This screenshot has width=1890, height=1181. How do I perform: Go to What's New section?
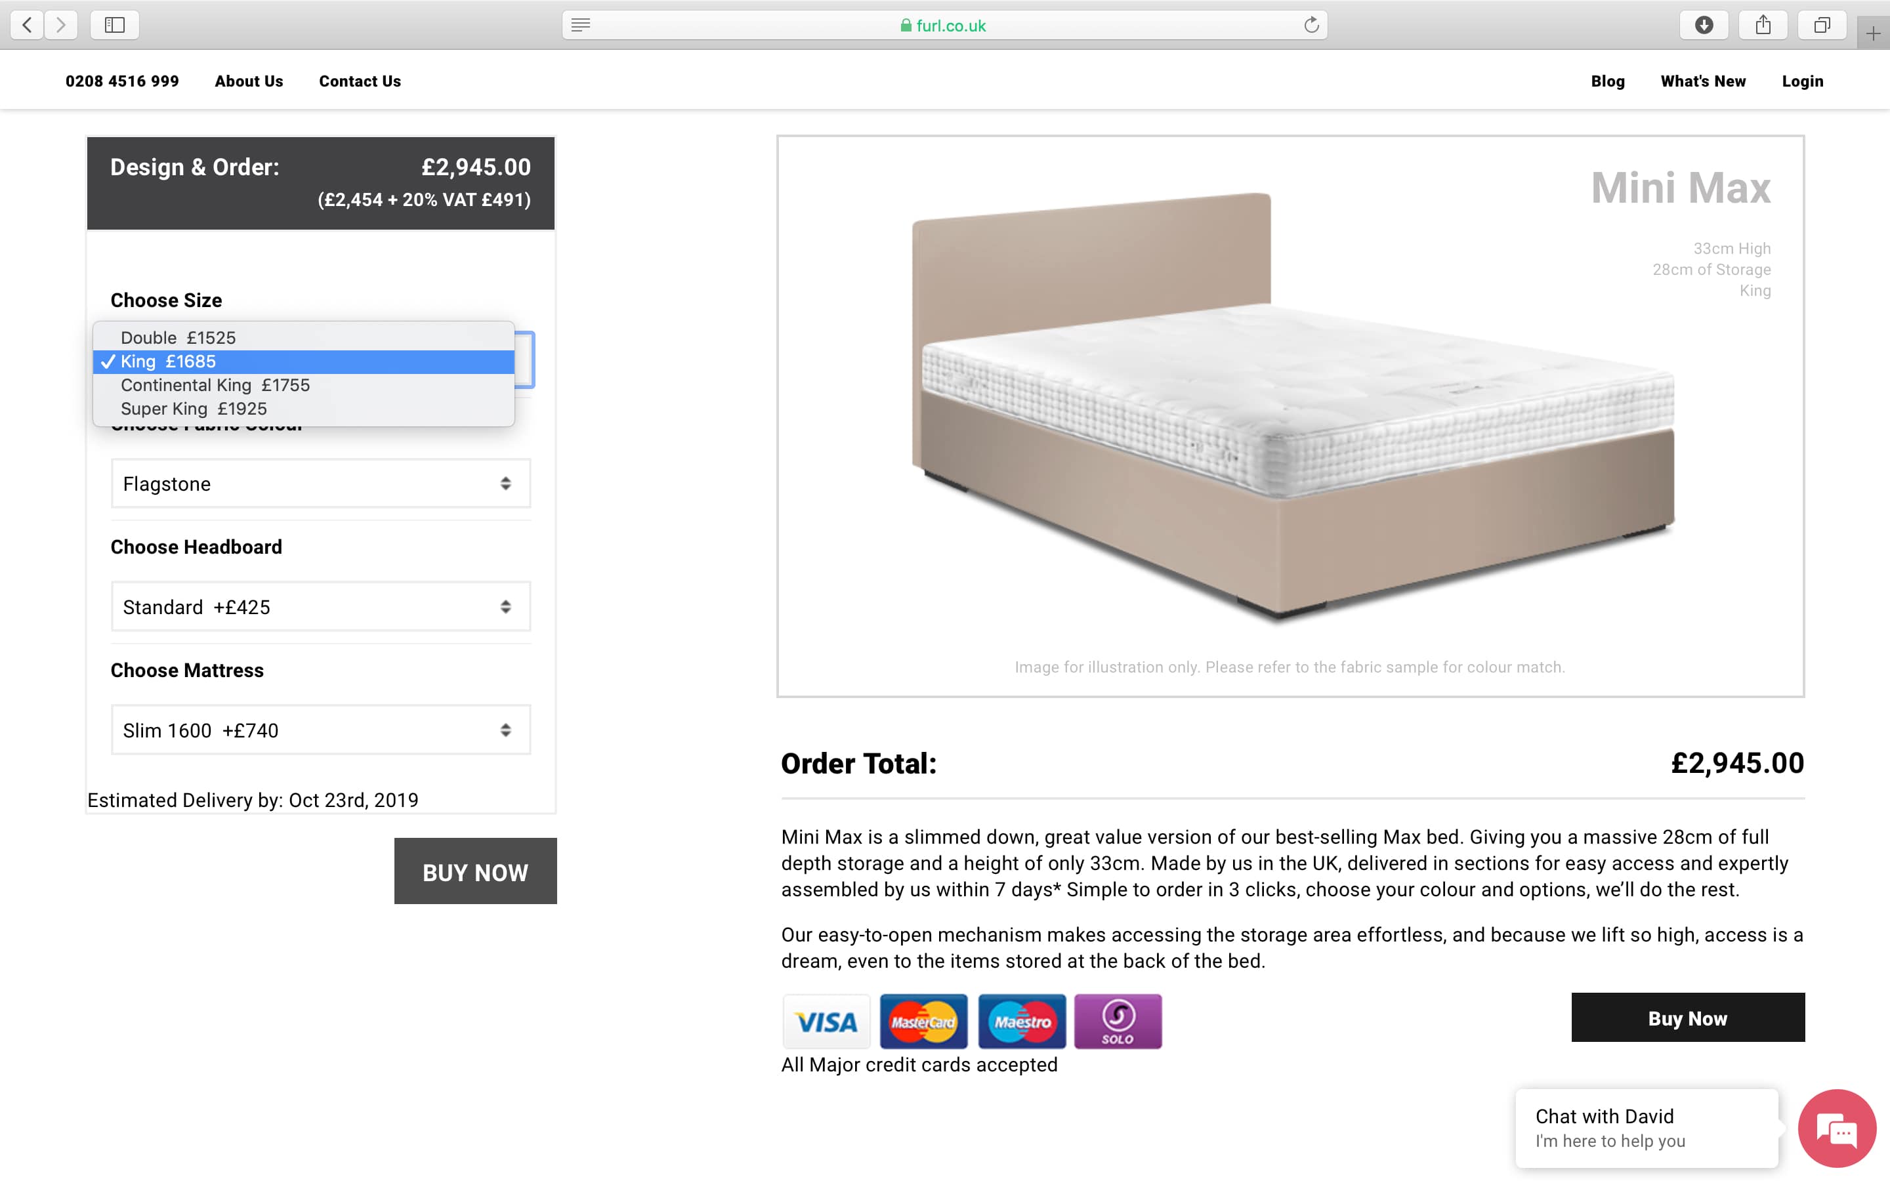coord(1702,81)
